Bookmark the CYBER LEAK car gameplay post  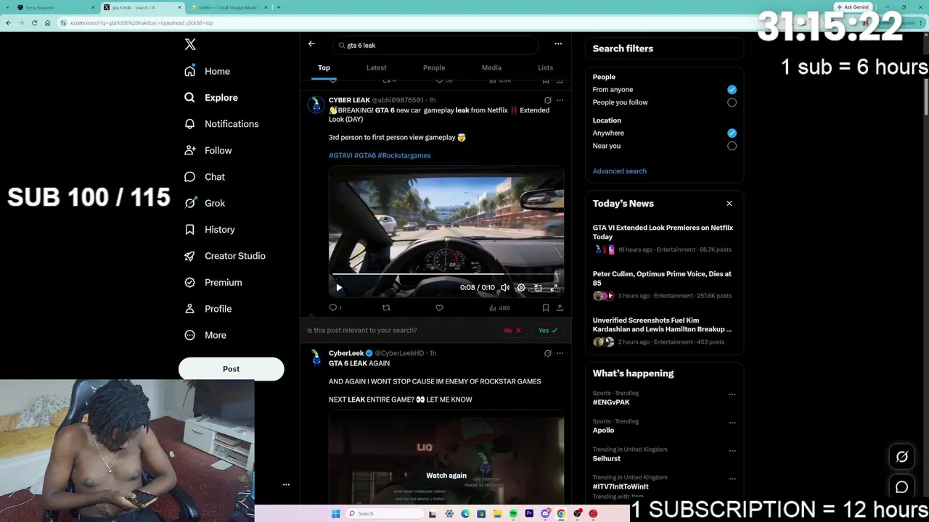546,308
